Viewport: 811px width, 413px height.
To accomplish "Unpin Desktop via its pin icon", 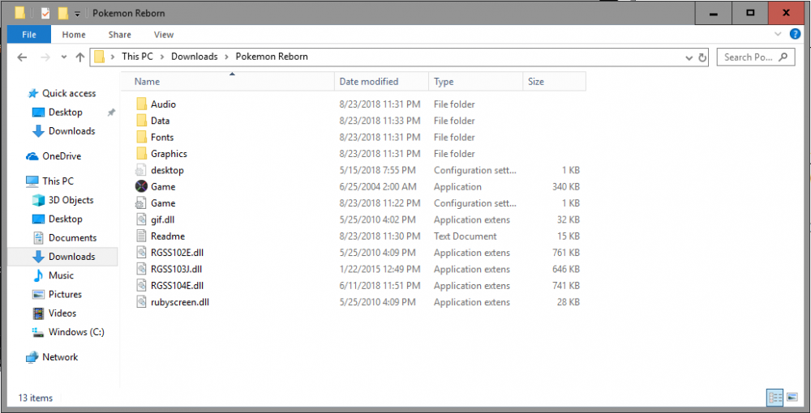I will (x=111, y=113).
